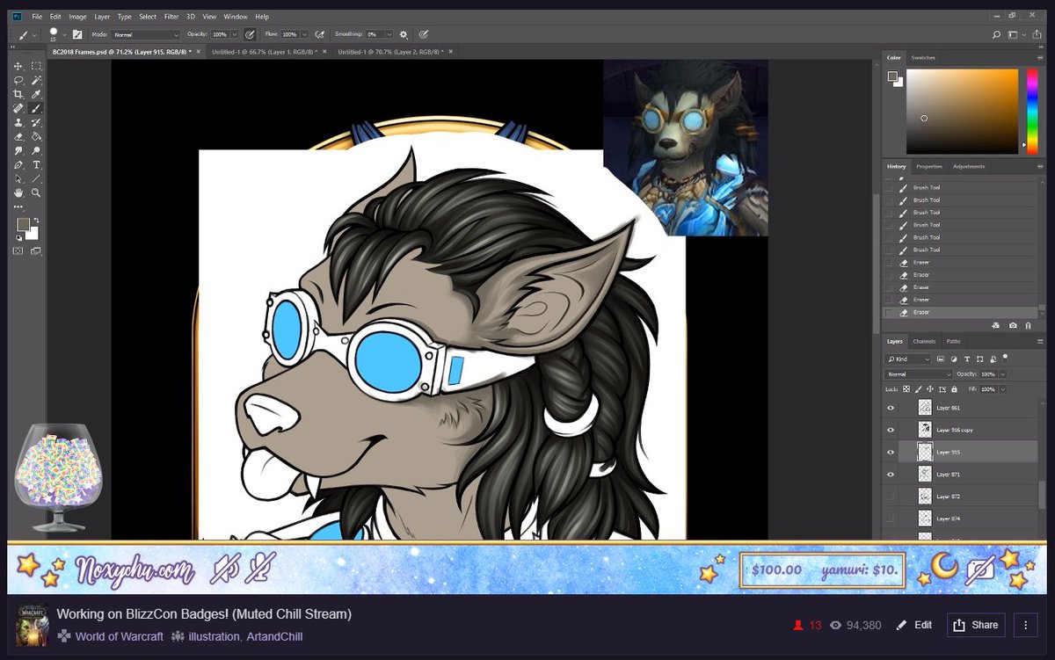
Task: Select the Dodge tool
Action: point(36,150)
